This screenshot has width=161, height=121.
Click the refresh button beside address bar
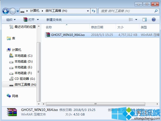tap(94, 11)
